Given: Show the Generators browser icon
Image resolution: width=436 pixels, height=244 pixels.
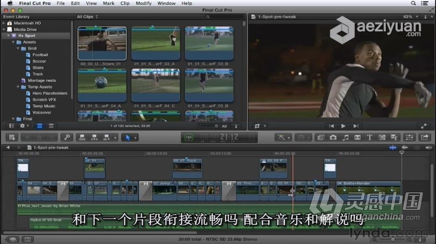Looking at the screenshot, I should point(382,137).
